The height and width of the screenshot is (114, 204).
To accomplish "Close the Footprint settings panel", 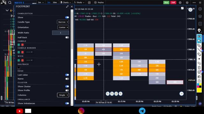I will pyautogui.click(x=72, y=6).
